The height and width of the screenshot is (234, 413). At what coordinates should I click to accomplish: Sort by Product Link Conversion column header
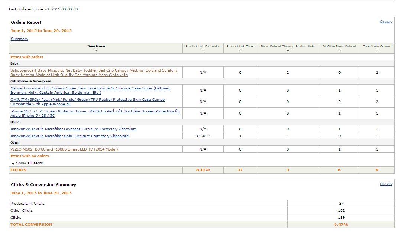203,46
